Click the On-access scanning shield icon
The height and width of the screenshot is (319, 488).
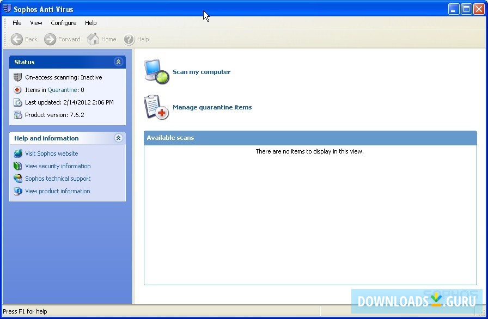(18, 77)
